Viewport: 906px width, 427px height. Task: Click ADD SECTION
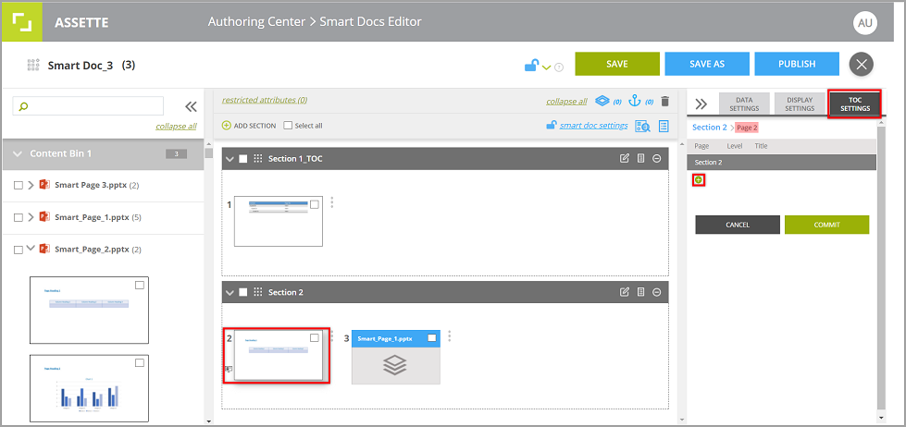pos(249,125)
